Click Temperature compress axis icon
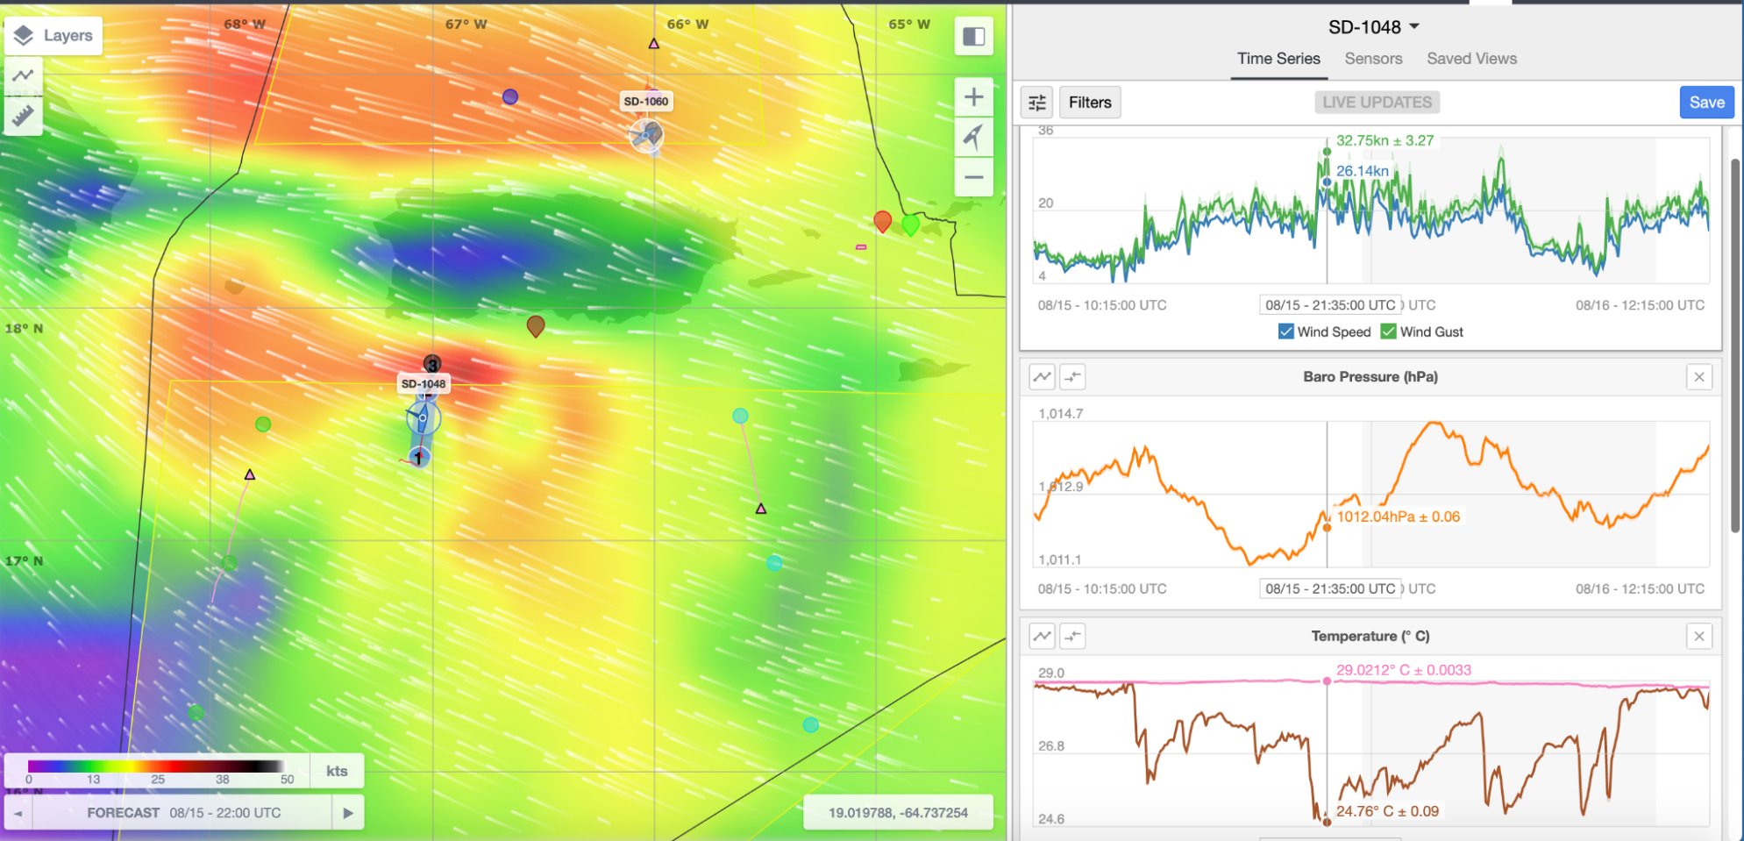The height and width of the screenshot is (841, 1744). [1072, 636]
